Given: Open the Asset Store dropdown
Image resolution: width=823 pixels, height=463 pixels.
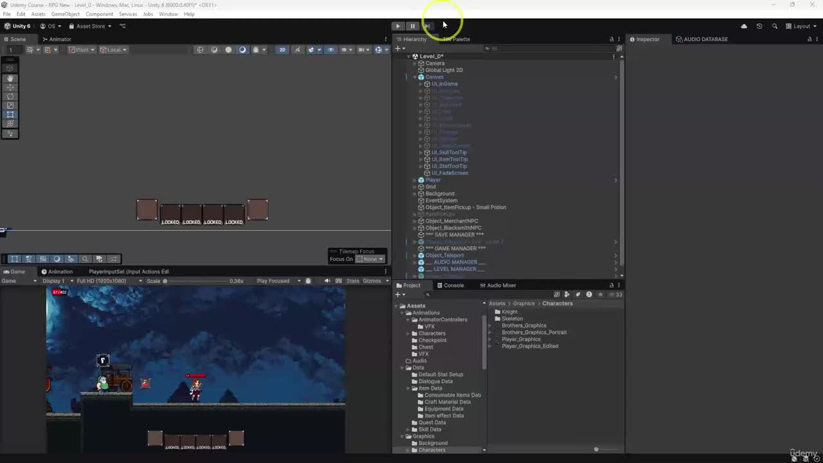Looking at the screenshot, I should (x=91, y=26).
